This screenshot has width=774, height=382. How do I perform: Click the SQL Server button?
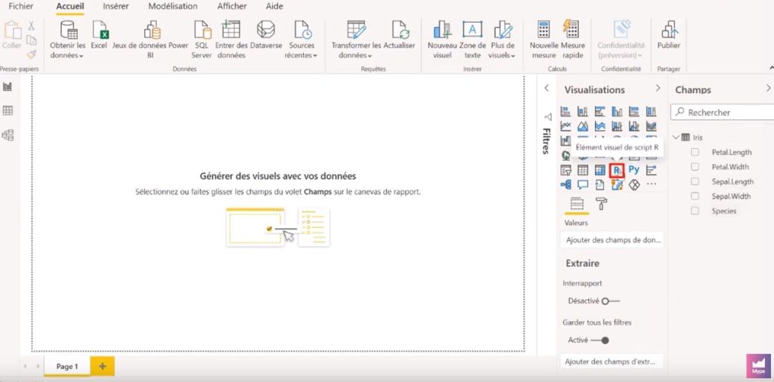click(x=201, y=39)
